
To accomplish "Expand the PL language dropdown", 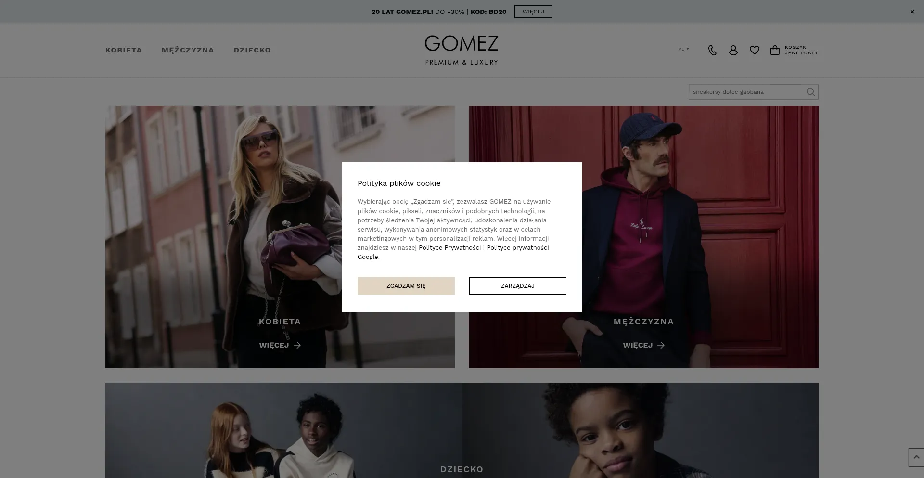I will (x=683, y=49).
